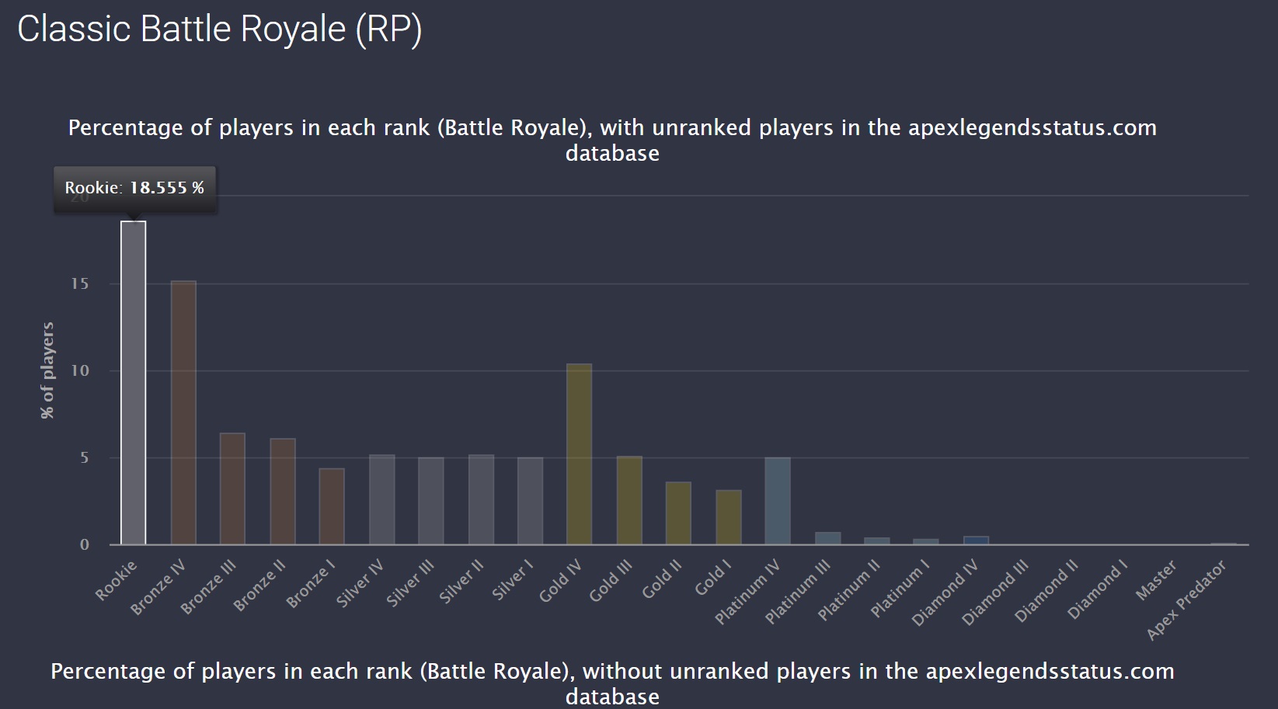Click the Bronze II bar
Viewport: 1278px width, 709px height.
click(x=283, y=492)
